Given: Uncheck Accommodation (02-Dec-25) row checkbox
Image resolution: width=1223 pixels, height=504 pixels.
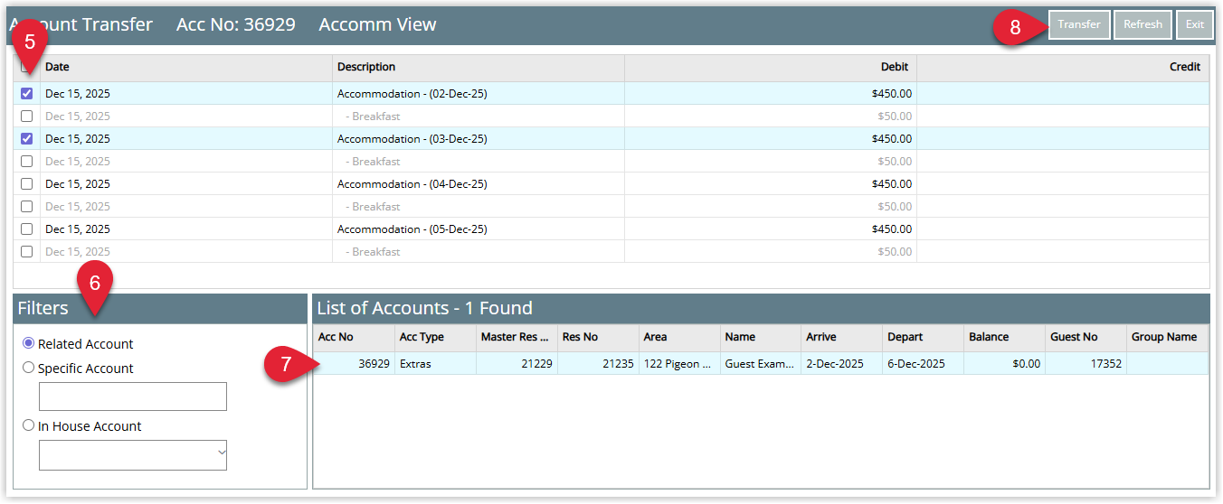Looking at the screenshot, I should coord(26,93).
